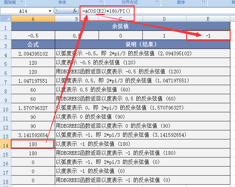Click the Insert Function fx icon

click(75, 11)
